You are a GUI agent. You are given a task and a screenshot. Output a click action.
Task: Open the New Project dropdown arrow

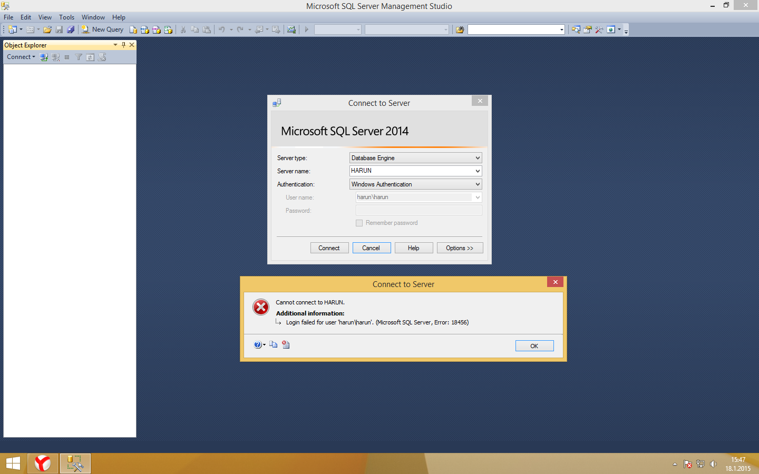pyautogui.click(x=21, y=29)
